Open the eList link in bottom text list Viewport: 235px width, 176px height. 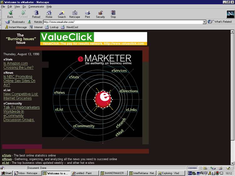[x=6, y=163]
